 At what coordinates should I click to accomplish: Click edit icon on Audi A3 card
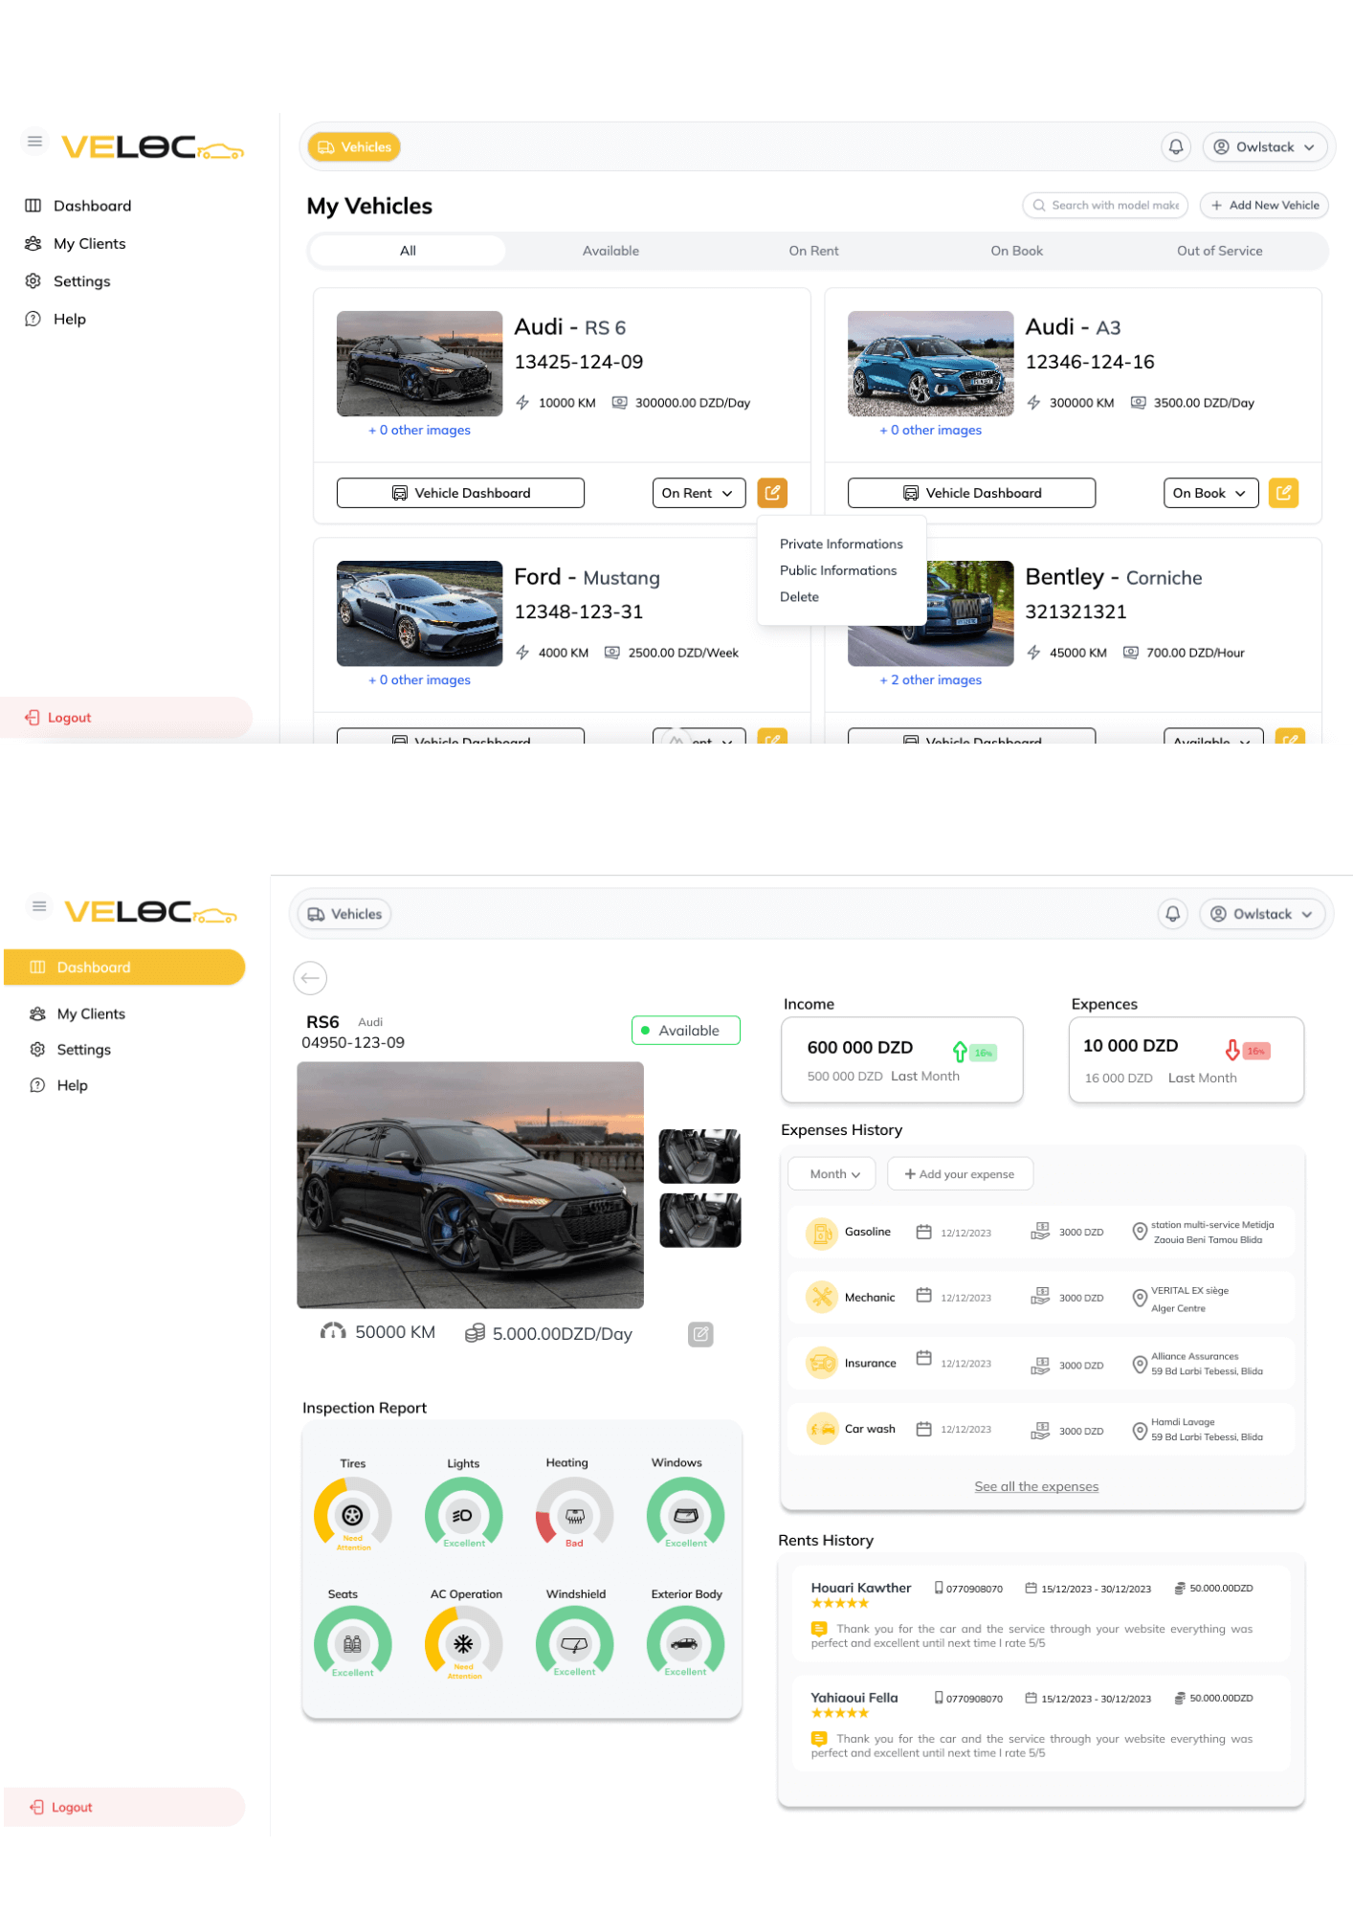pyautogui.click(x=1283, y=493)
